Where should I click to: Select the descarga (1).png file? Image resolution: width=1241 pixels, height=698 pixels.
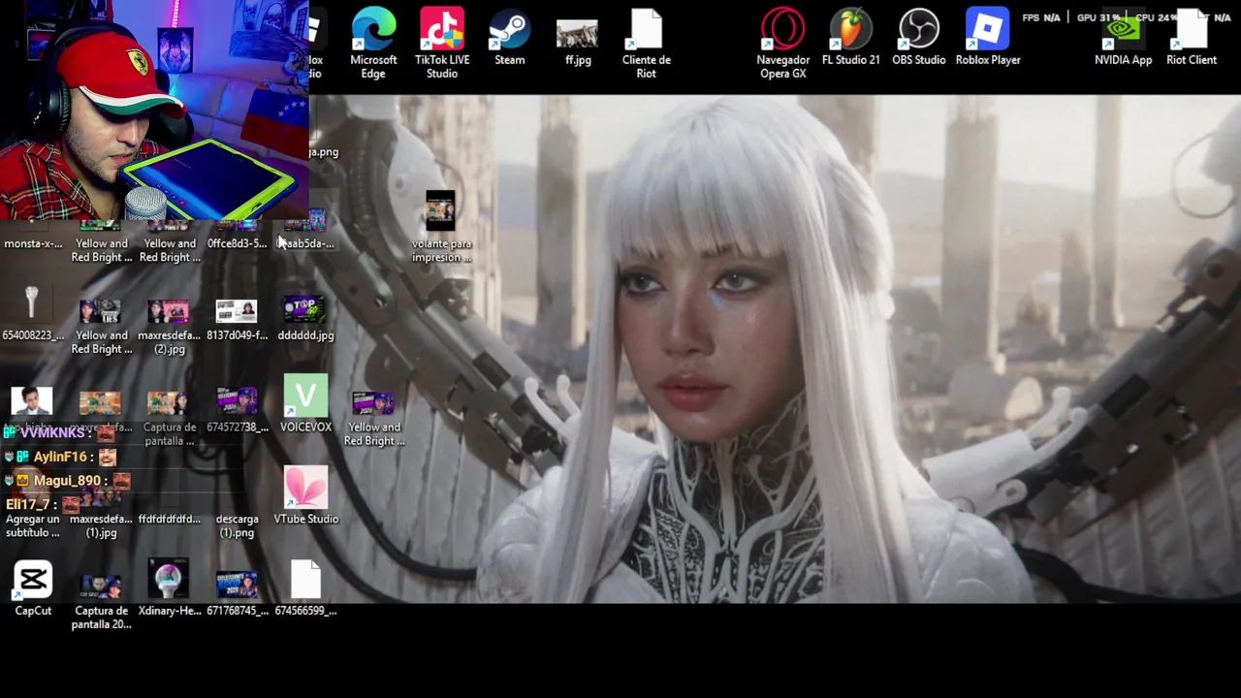pyautogui.click(x=237, y=525)
